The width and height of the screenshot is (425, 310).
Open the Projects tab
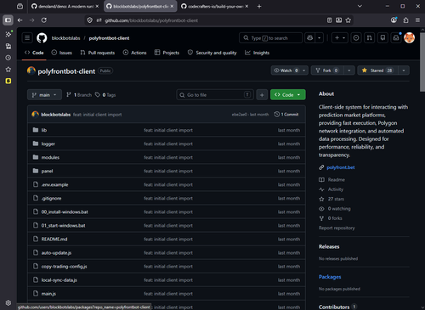pos(167,53)
